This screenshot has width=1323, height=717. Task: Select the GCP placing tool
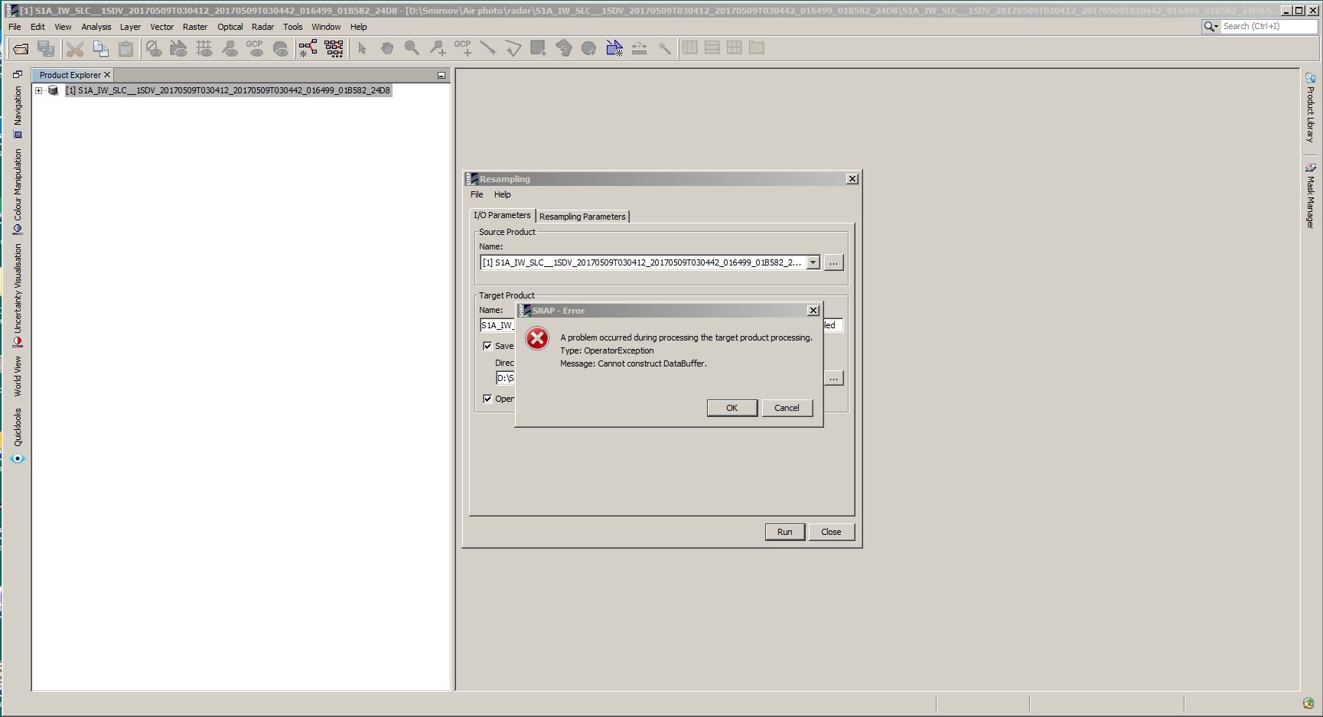point(463,48)
